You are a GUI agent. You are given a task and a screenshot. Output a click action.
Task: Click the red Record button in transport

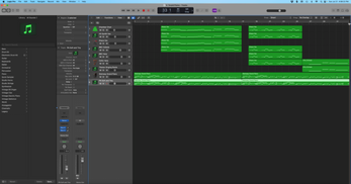click(x=143, y=11)
